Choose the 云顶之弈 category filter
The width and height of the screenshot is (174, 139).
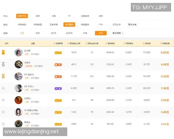117,25
